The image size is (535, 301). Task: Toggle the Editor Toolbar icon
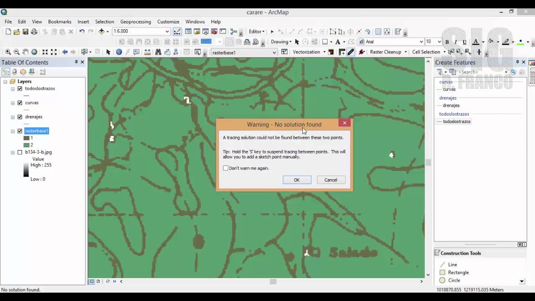click(x=177, y=31)
